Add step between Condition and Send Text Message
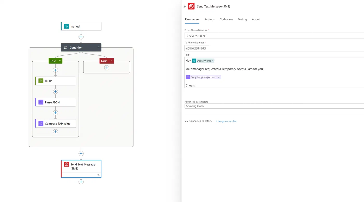The height and width of the screenshot is (202, 364). coord(81,153)
